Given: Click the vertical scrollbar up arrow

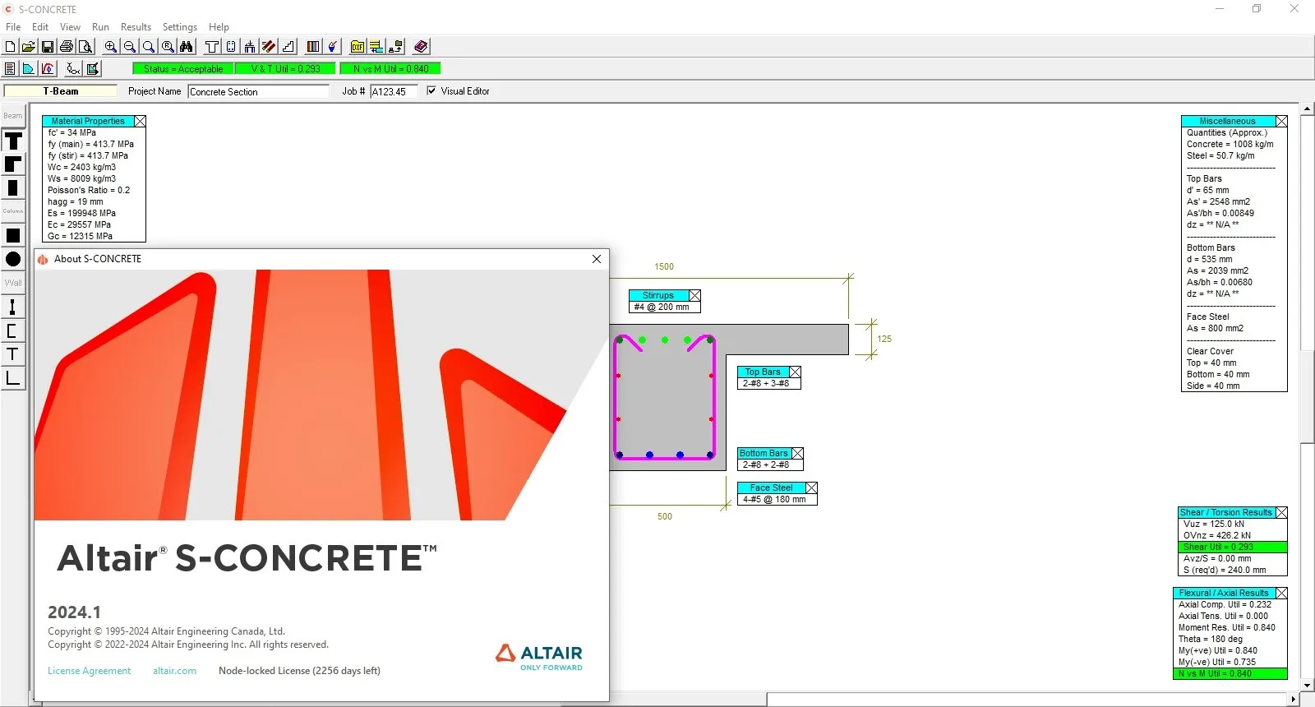Looking at the screenshot, I should pos(1307,109).
